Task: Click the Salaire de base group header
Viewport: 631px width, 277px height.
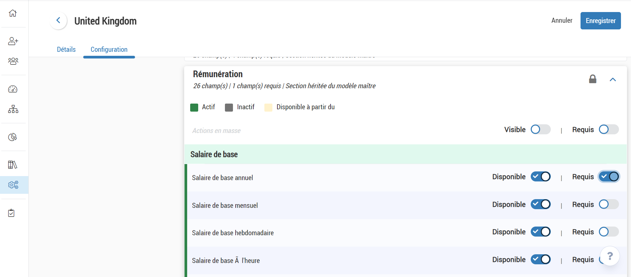Action: click(405, 154)
